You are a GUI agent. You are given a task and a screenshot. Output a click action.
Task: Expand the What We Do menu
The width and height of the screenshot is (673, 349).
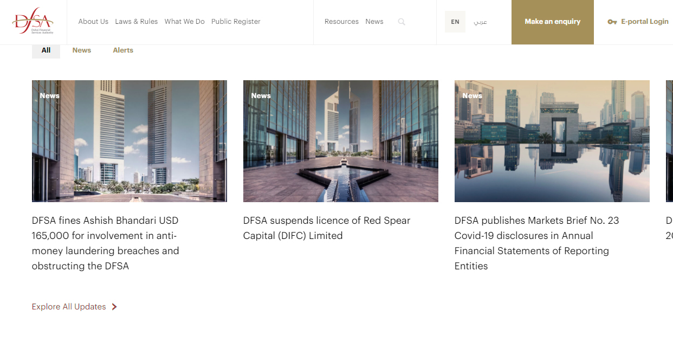(x=184, y=22)
